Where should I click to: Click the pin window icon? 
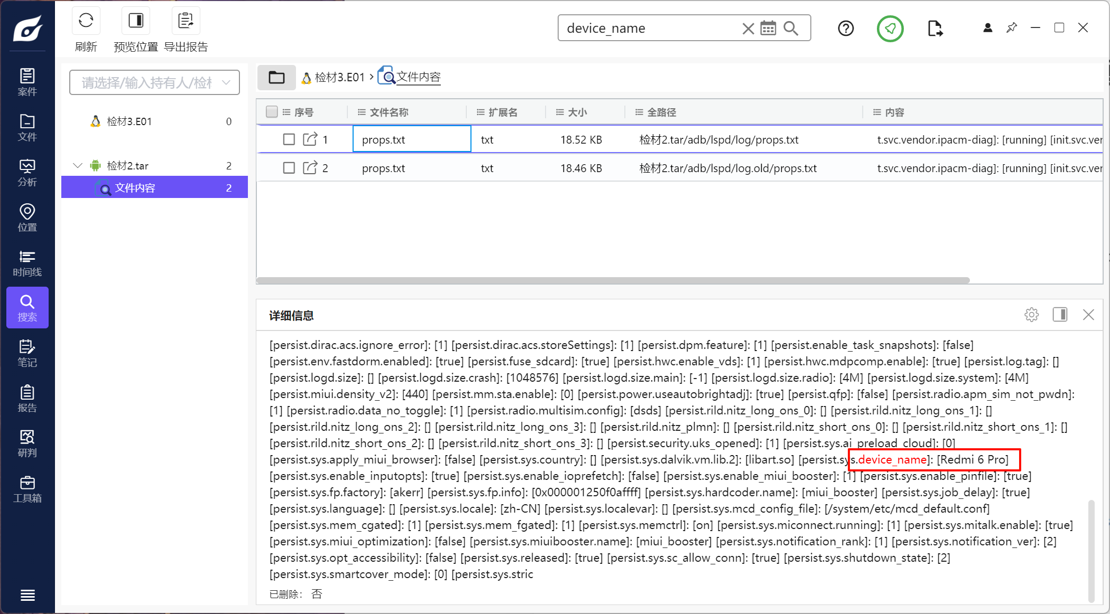coord(1012,27)
